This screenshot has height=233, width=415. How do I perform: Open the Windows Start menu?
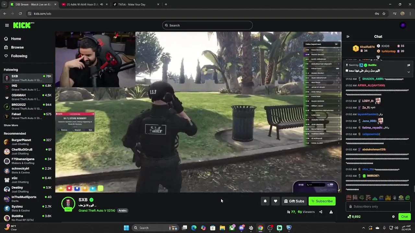[x=126, y=228]
